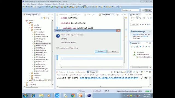Toggle Hide Fields in Outline toolbar
This screenshot has width=175, height=98.
(140, 47)
